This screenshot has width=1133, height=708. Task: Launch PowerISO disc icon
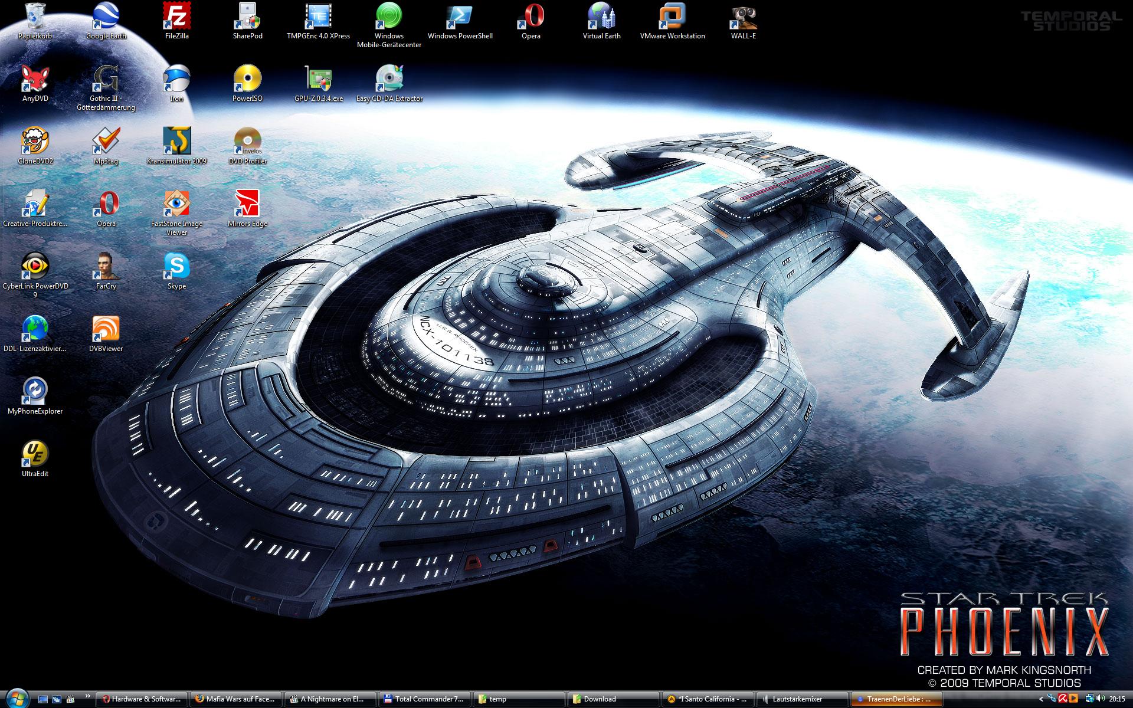tap(247, 79)
